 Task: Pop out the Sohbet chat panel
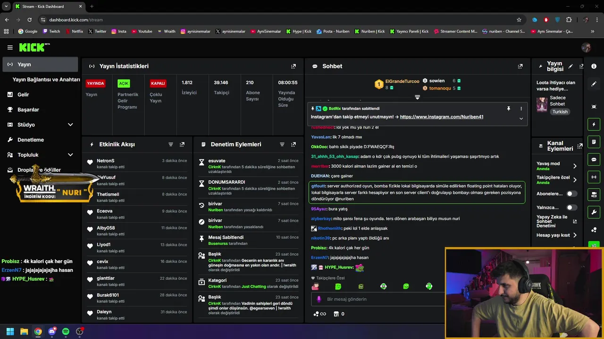pyautogui.click(x=520, y=66)
